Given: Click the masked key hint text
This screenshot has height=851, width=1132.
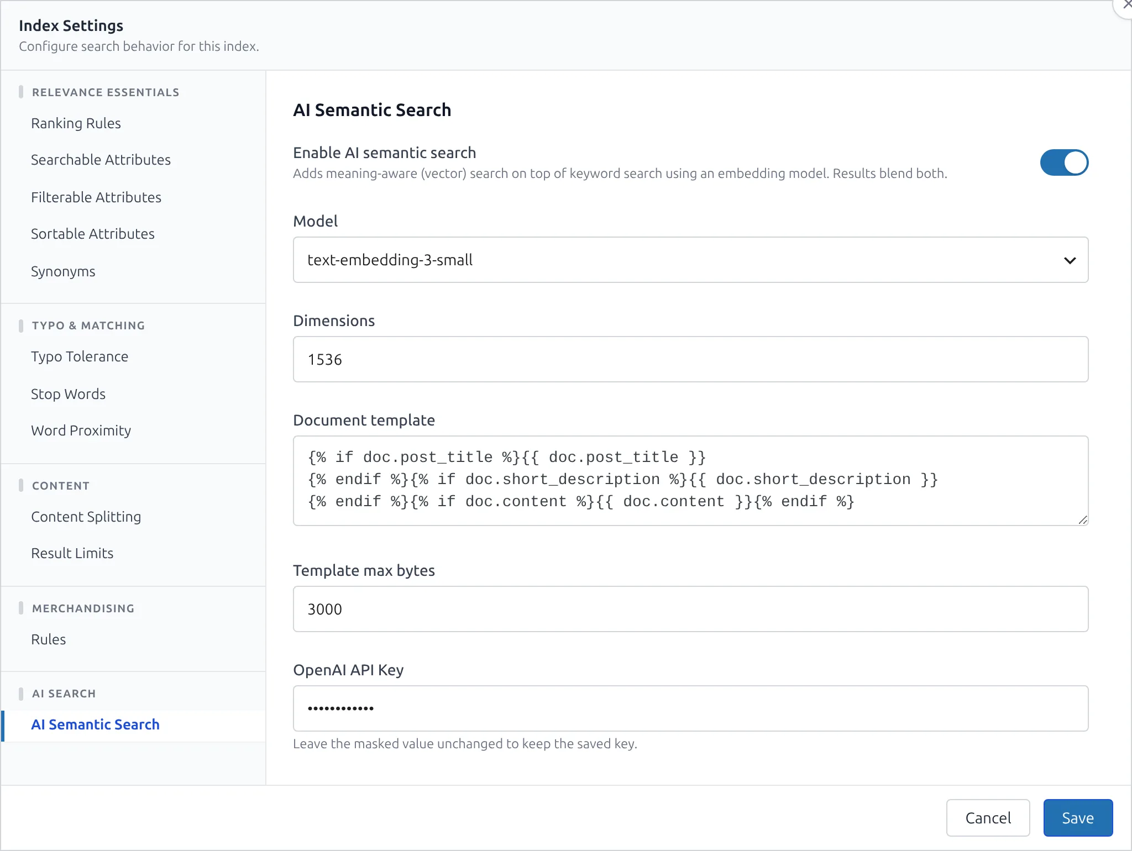Looking at the screenshot, I should pos(465,744).
